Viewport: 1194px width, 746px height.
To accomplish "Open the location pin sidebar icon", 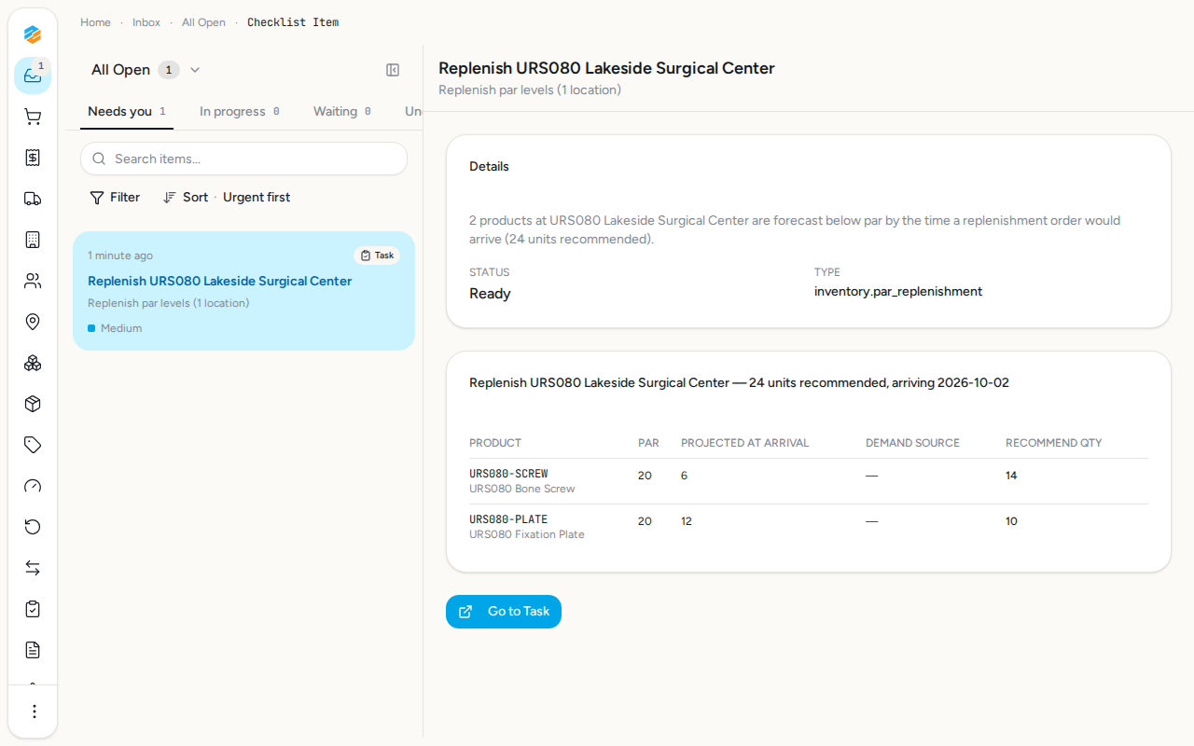I will coord(33,322).
